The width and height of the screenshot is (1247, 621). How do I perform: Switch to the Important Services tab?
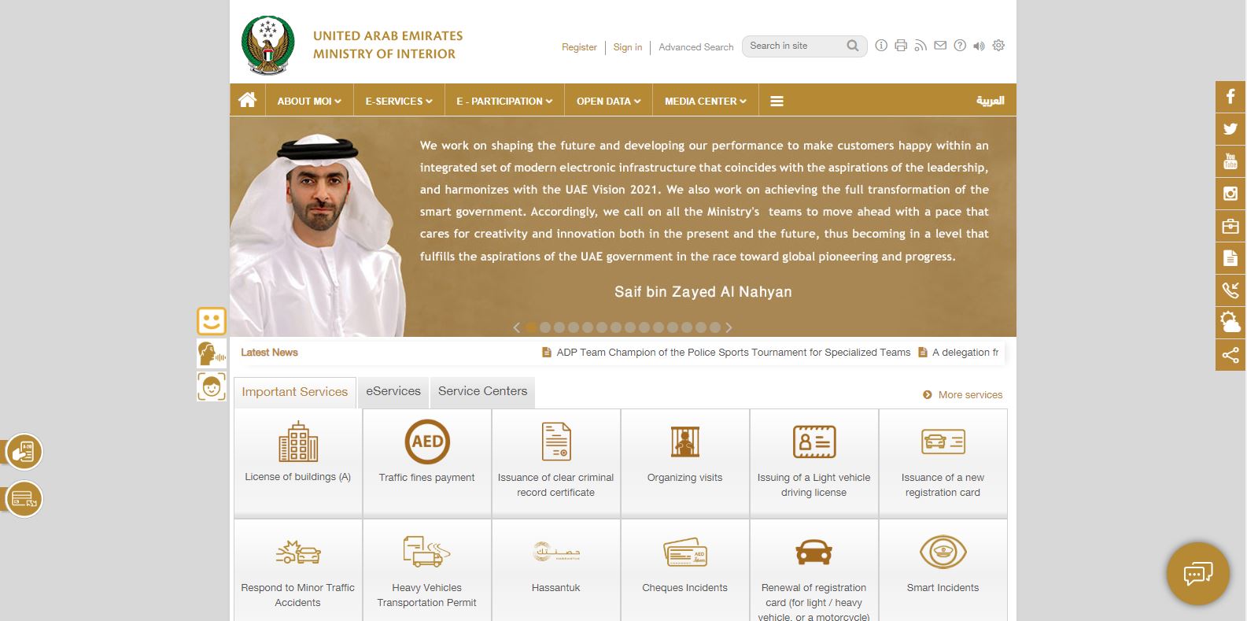pos(294,392)
